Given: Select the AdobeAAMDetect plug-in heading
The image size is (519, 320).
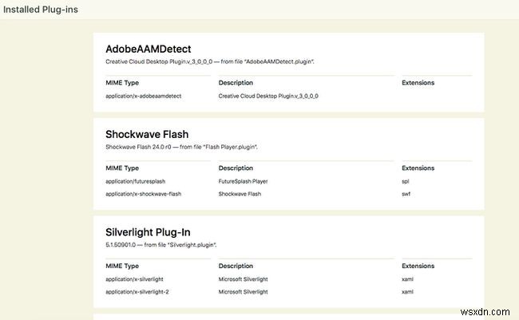Looking at the screenshot, I should click(x=148, y=49).
